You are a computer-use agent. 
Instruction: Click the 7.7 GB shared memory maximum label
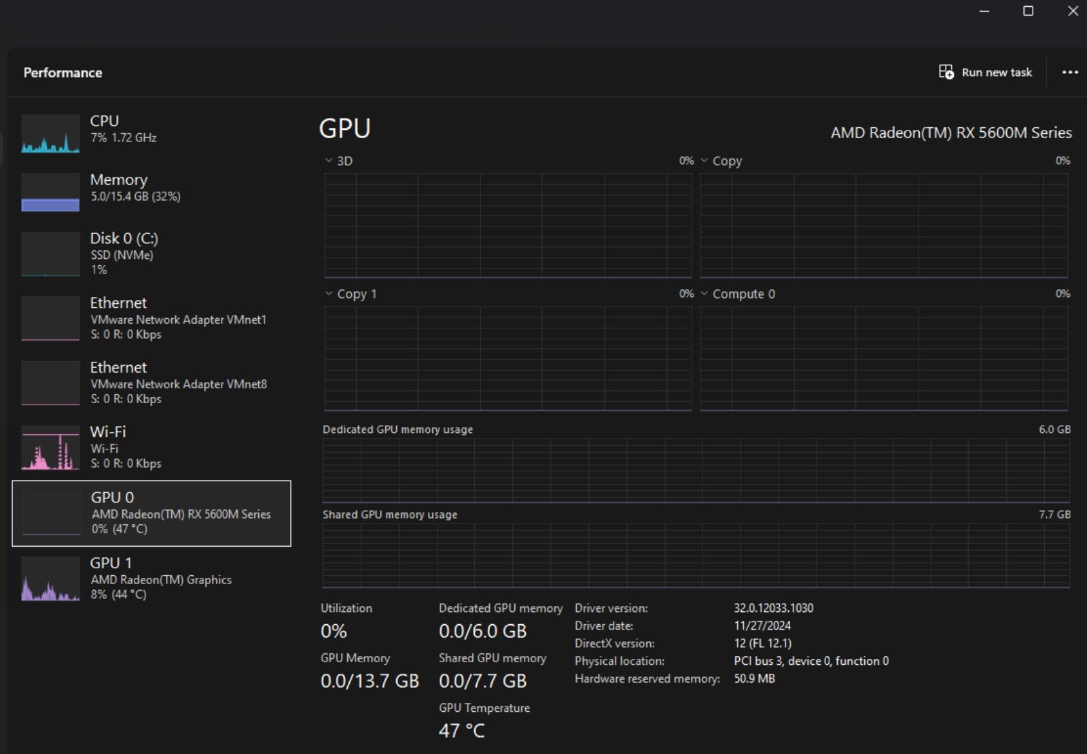[1054, 515]
